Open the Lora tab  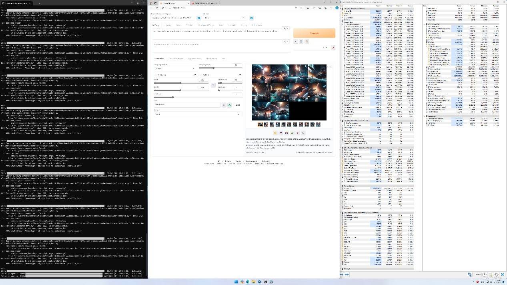pyautogui.click(x=223, y=58)
